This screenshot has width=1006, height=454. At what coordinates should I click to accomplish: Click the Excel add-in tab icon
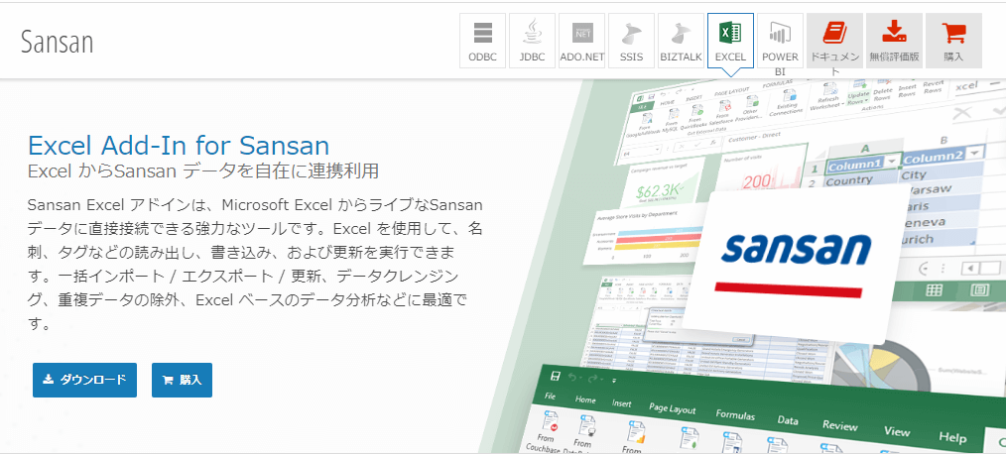[730, 41]
